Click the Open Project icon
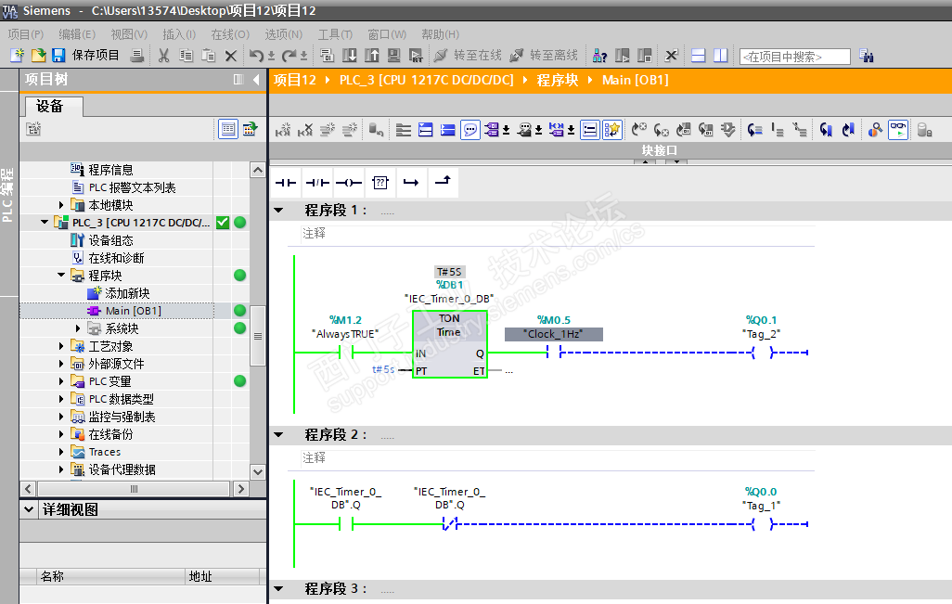 coord(38,56)
